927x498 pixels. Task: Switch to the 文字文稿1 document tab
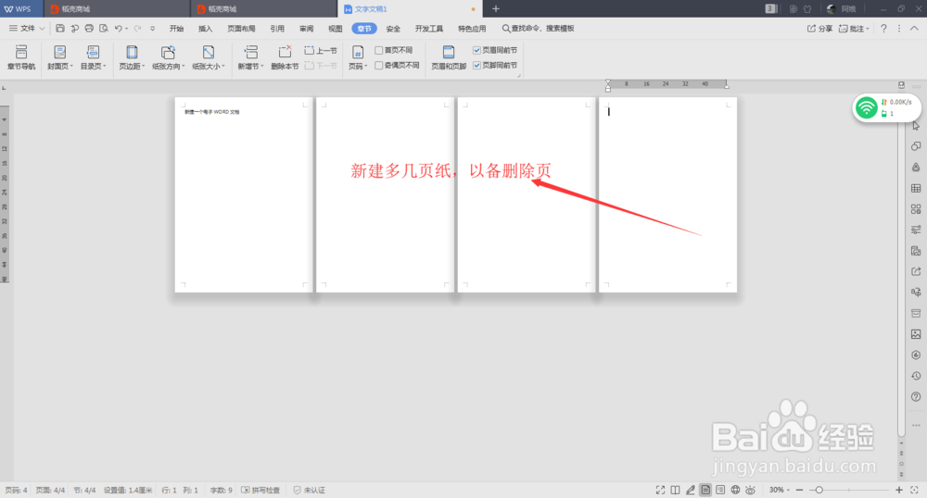pos(410,9)
